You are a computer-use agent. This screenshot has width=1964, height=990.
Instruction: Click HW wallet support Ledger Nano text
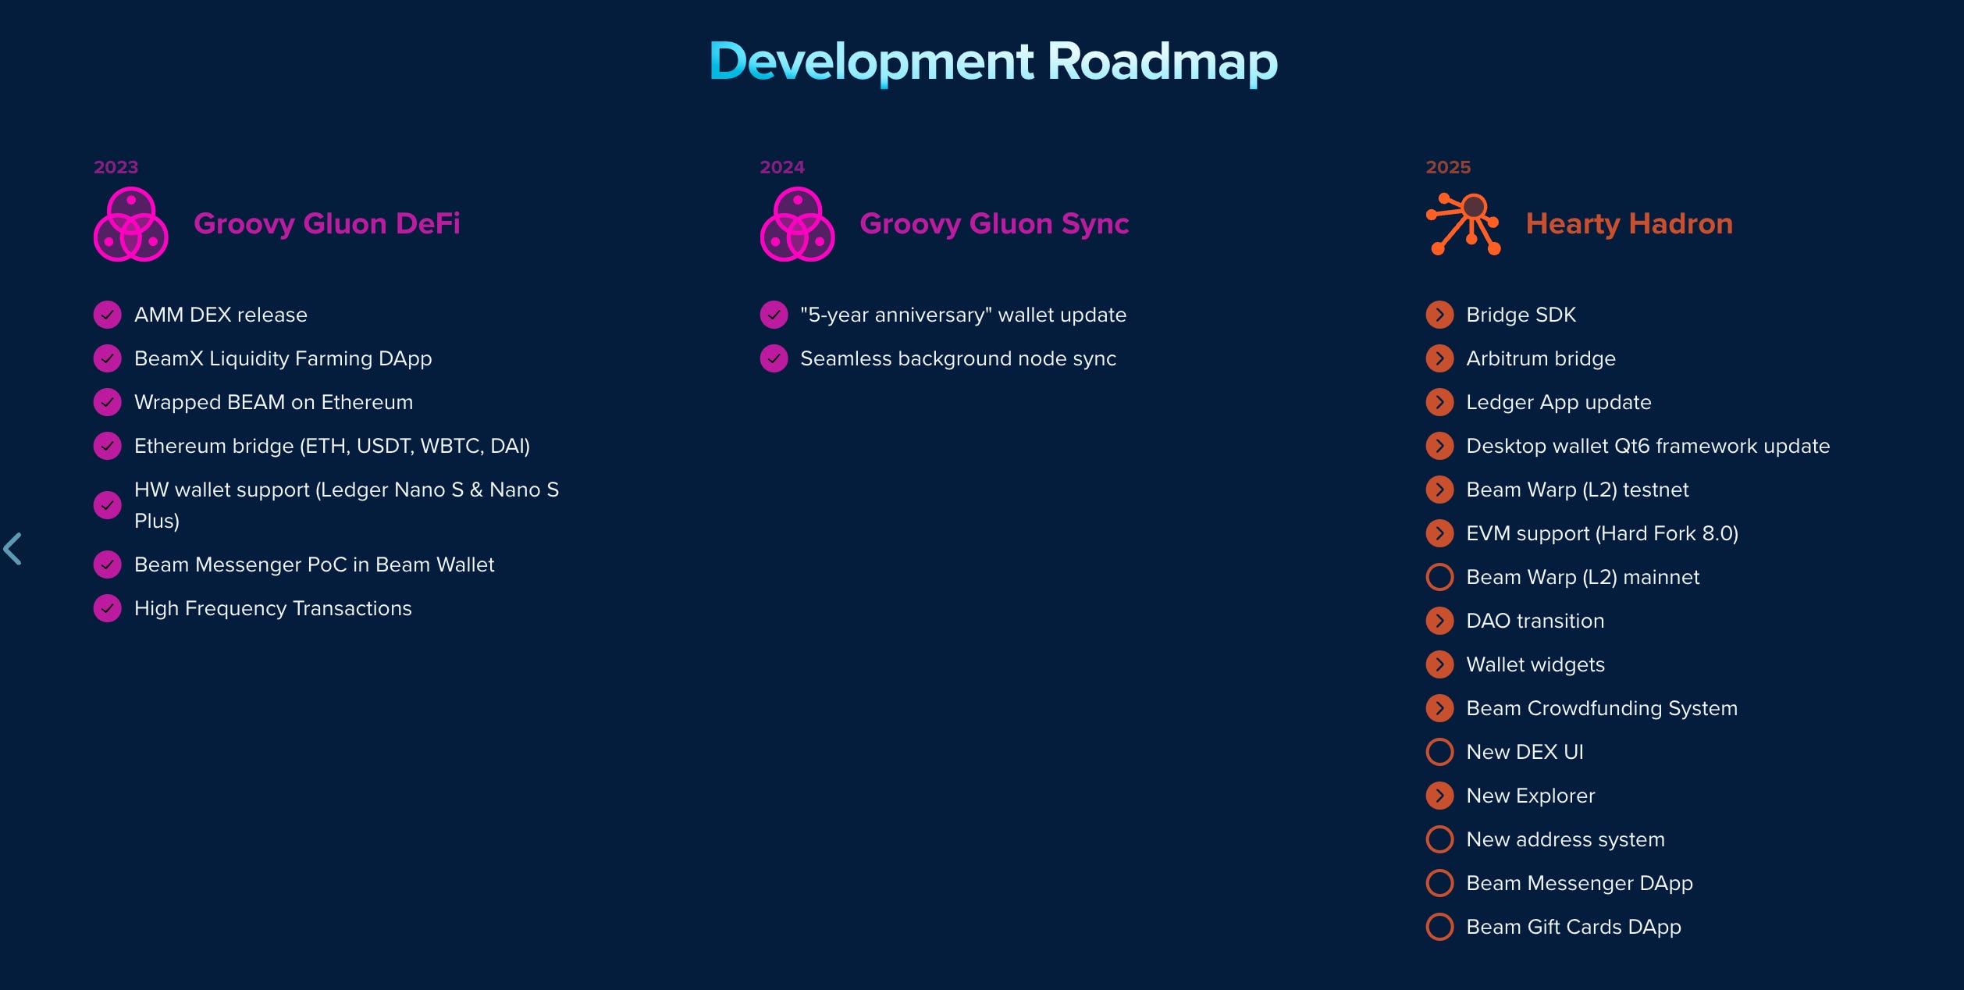click(x=347, y=505)
